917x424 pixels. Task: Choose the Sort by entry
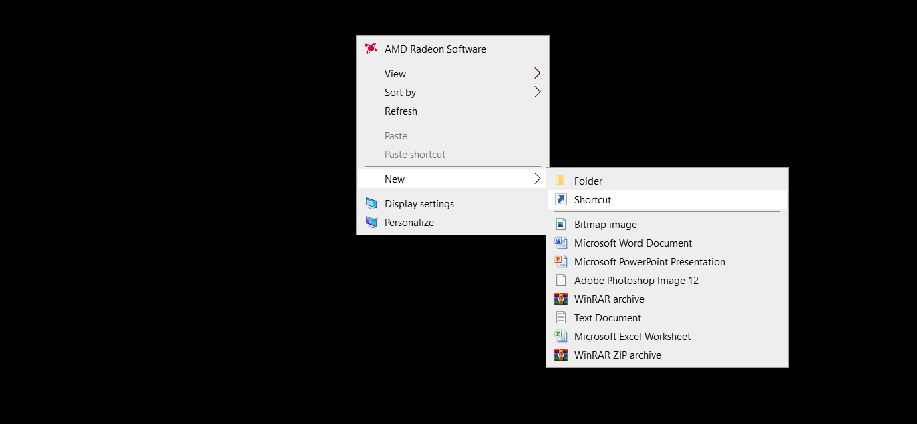click(x=453, y=92)
